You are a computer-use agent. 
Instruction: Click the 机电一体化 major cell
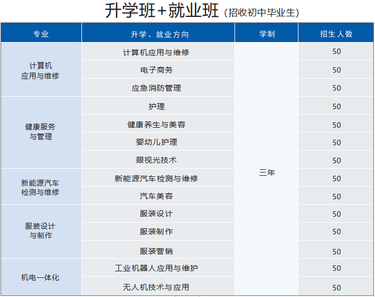41,277
